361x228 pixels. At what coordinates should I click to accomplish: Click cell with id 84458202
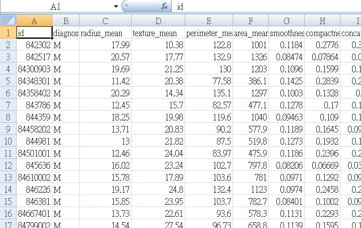pos(34,129)
